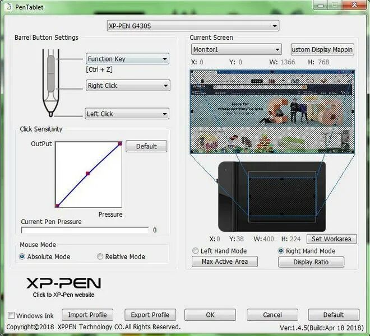Click the monitor screen preview thumbnail

272,112
